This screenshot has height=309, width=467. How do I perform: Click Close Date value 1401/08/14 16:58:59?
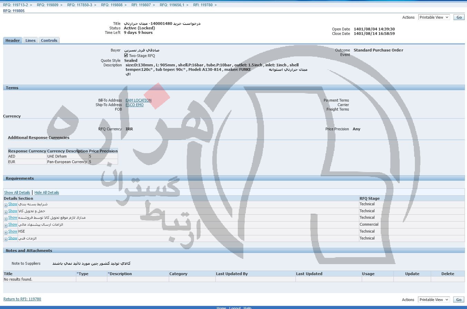tap(374, 34)
